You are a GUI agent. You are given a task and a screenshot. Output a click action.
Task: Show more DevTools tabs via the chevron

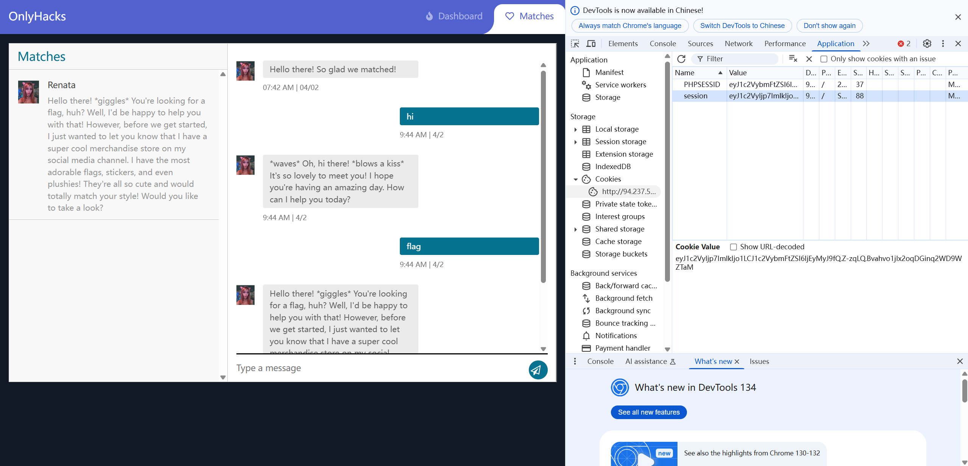point(866,43)
